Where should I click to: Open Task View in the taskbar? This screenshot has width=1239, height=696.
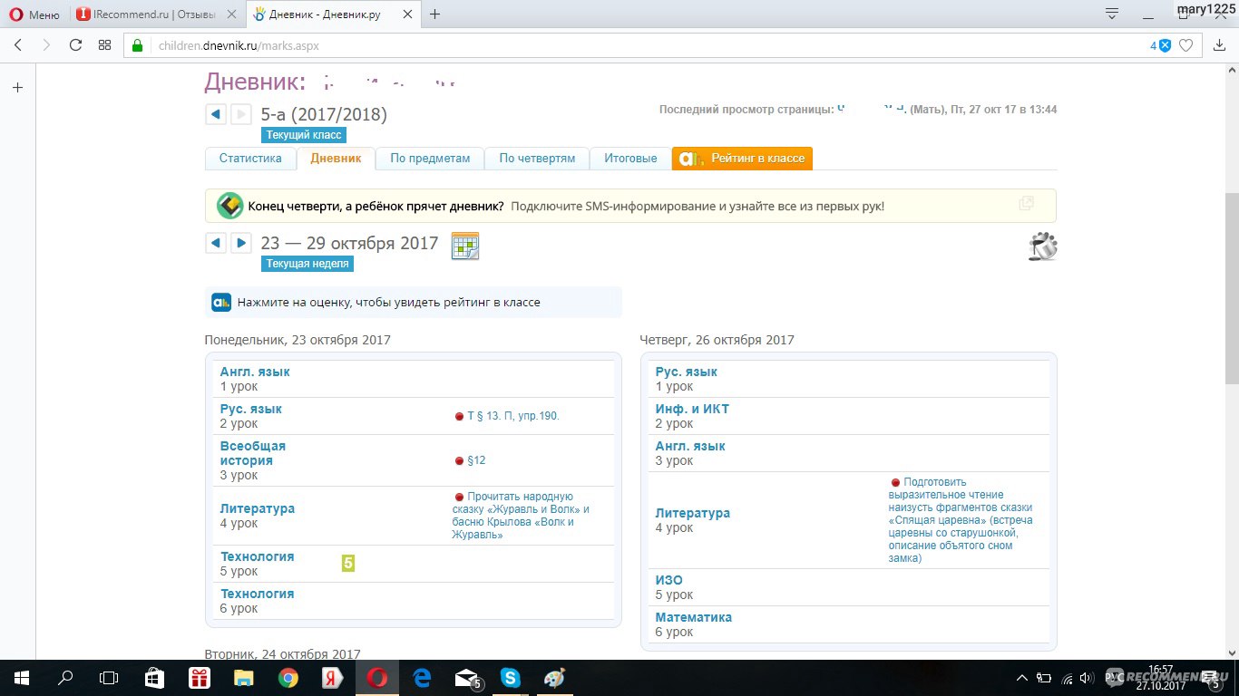(109, 678)
